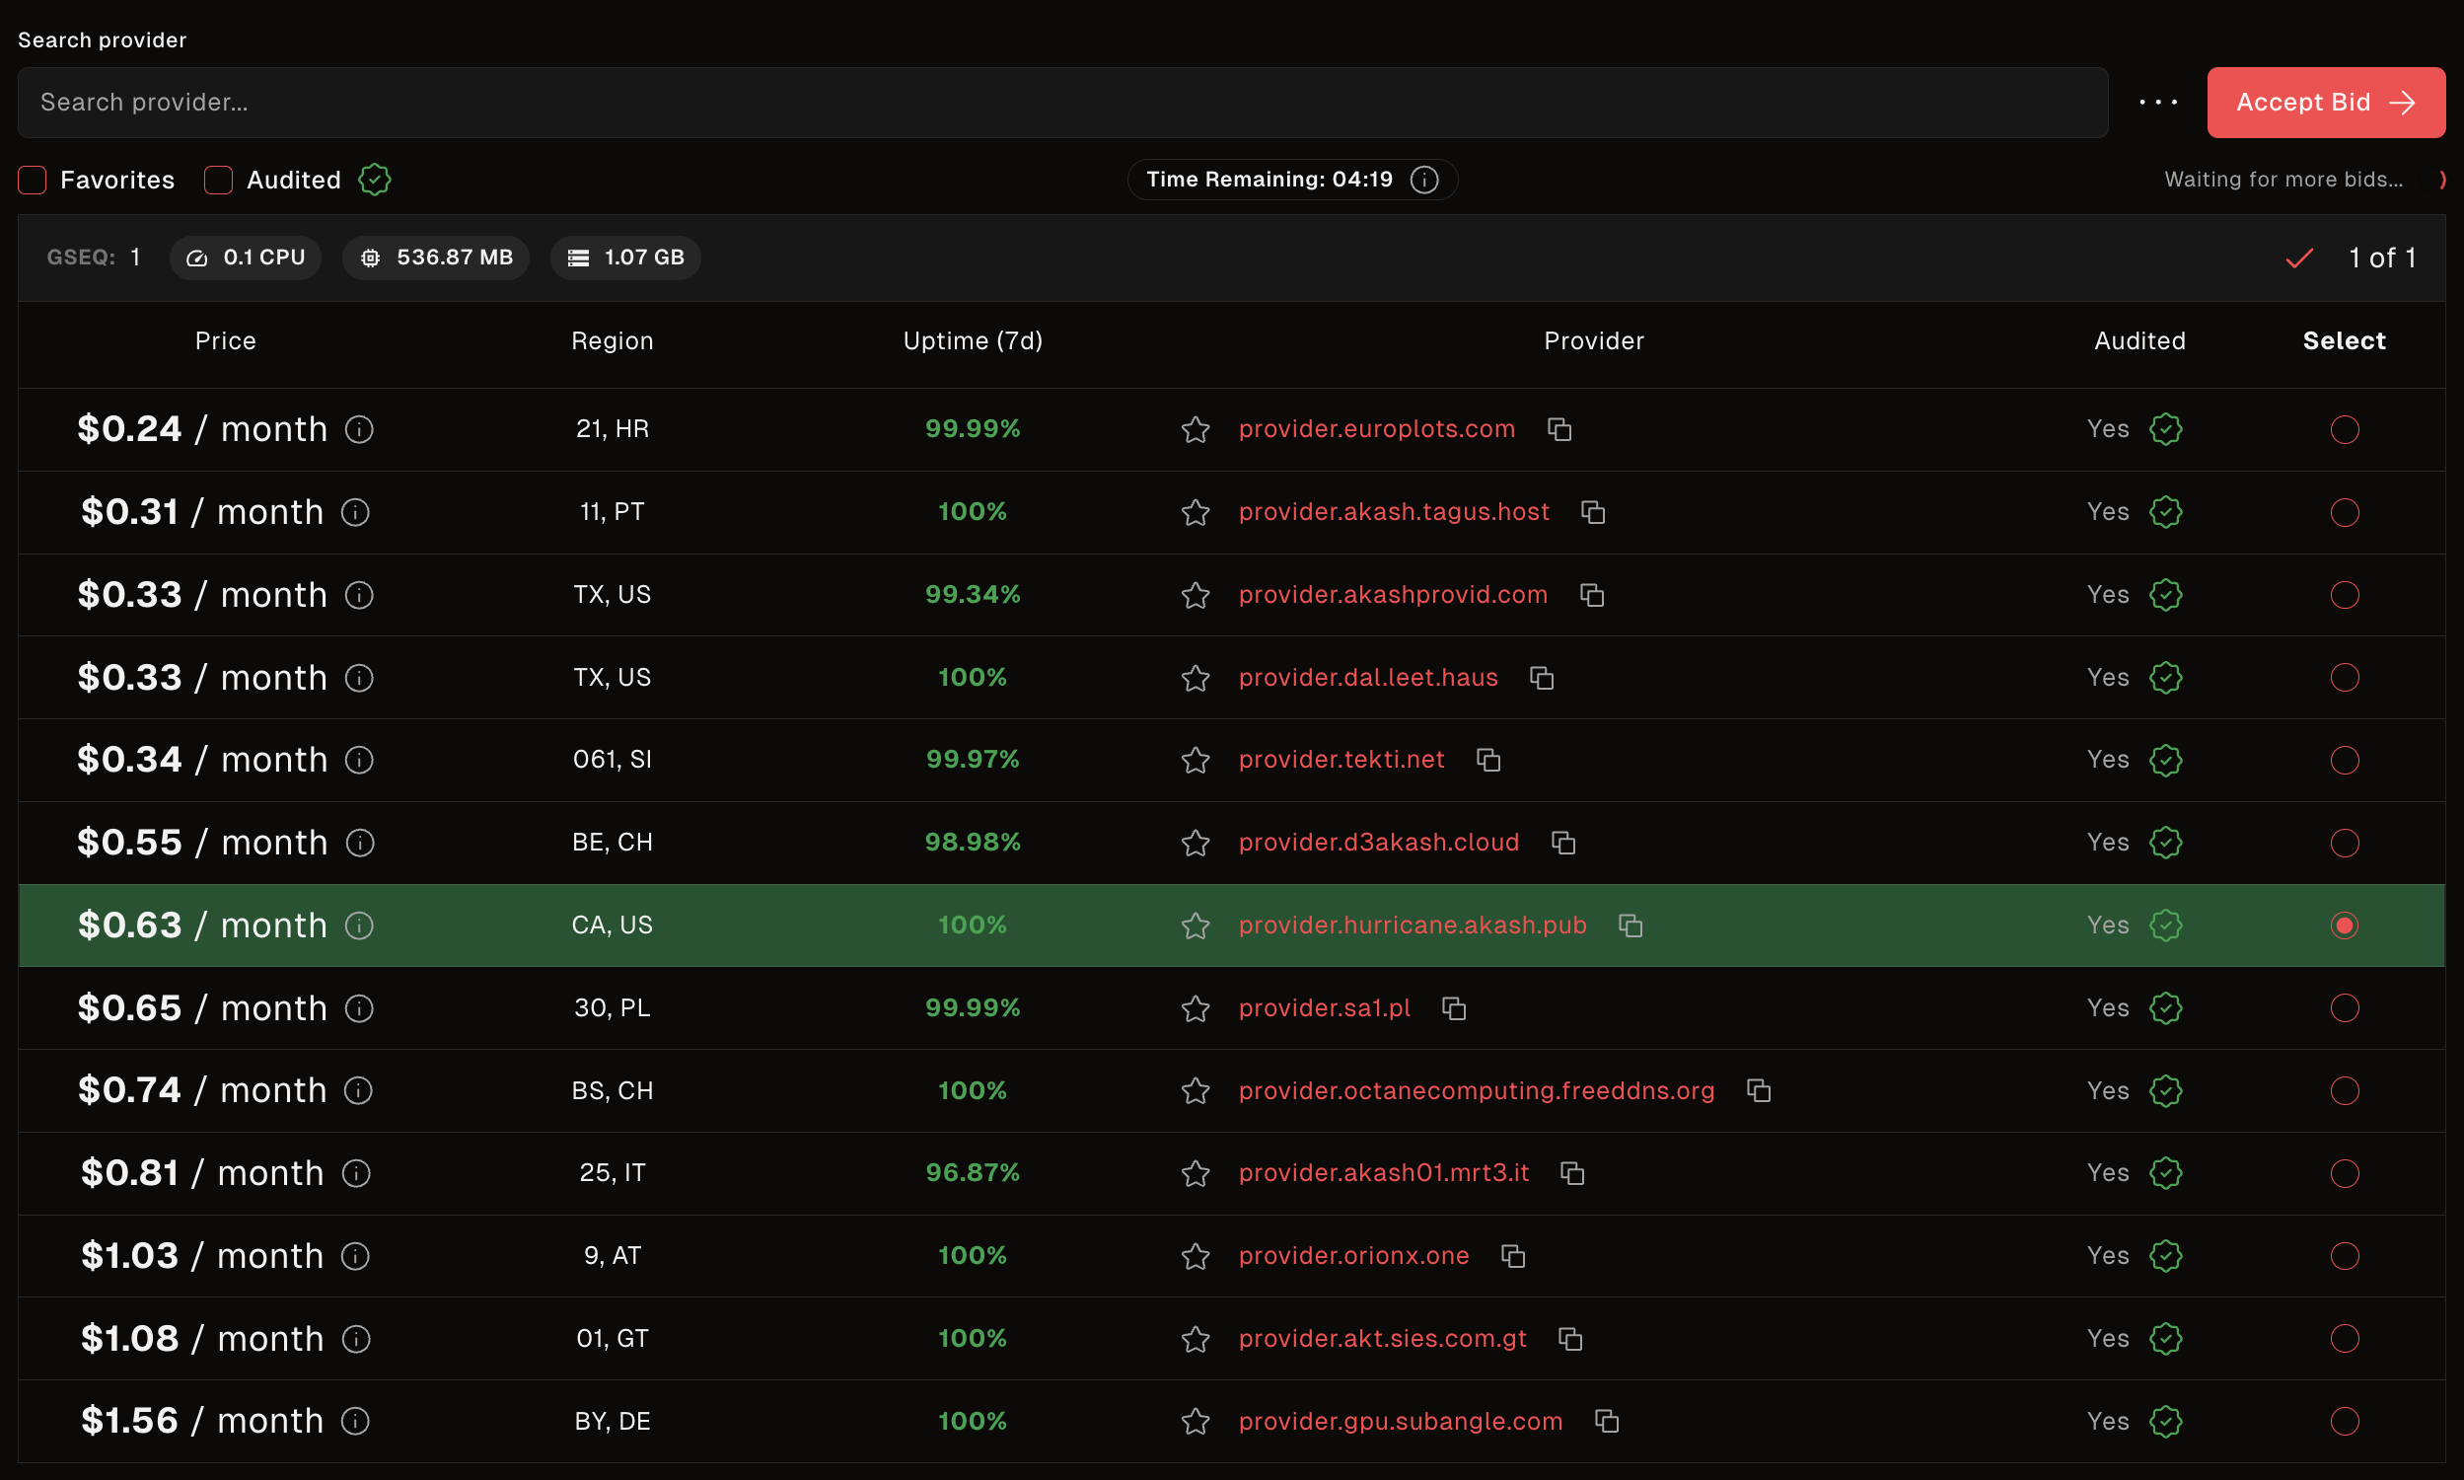Click the Search provider input field

(x=1061, y=103)
